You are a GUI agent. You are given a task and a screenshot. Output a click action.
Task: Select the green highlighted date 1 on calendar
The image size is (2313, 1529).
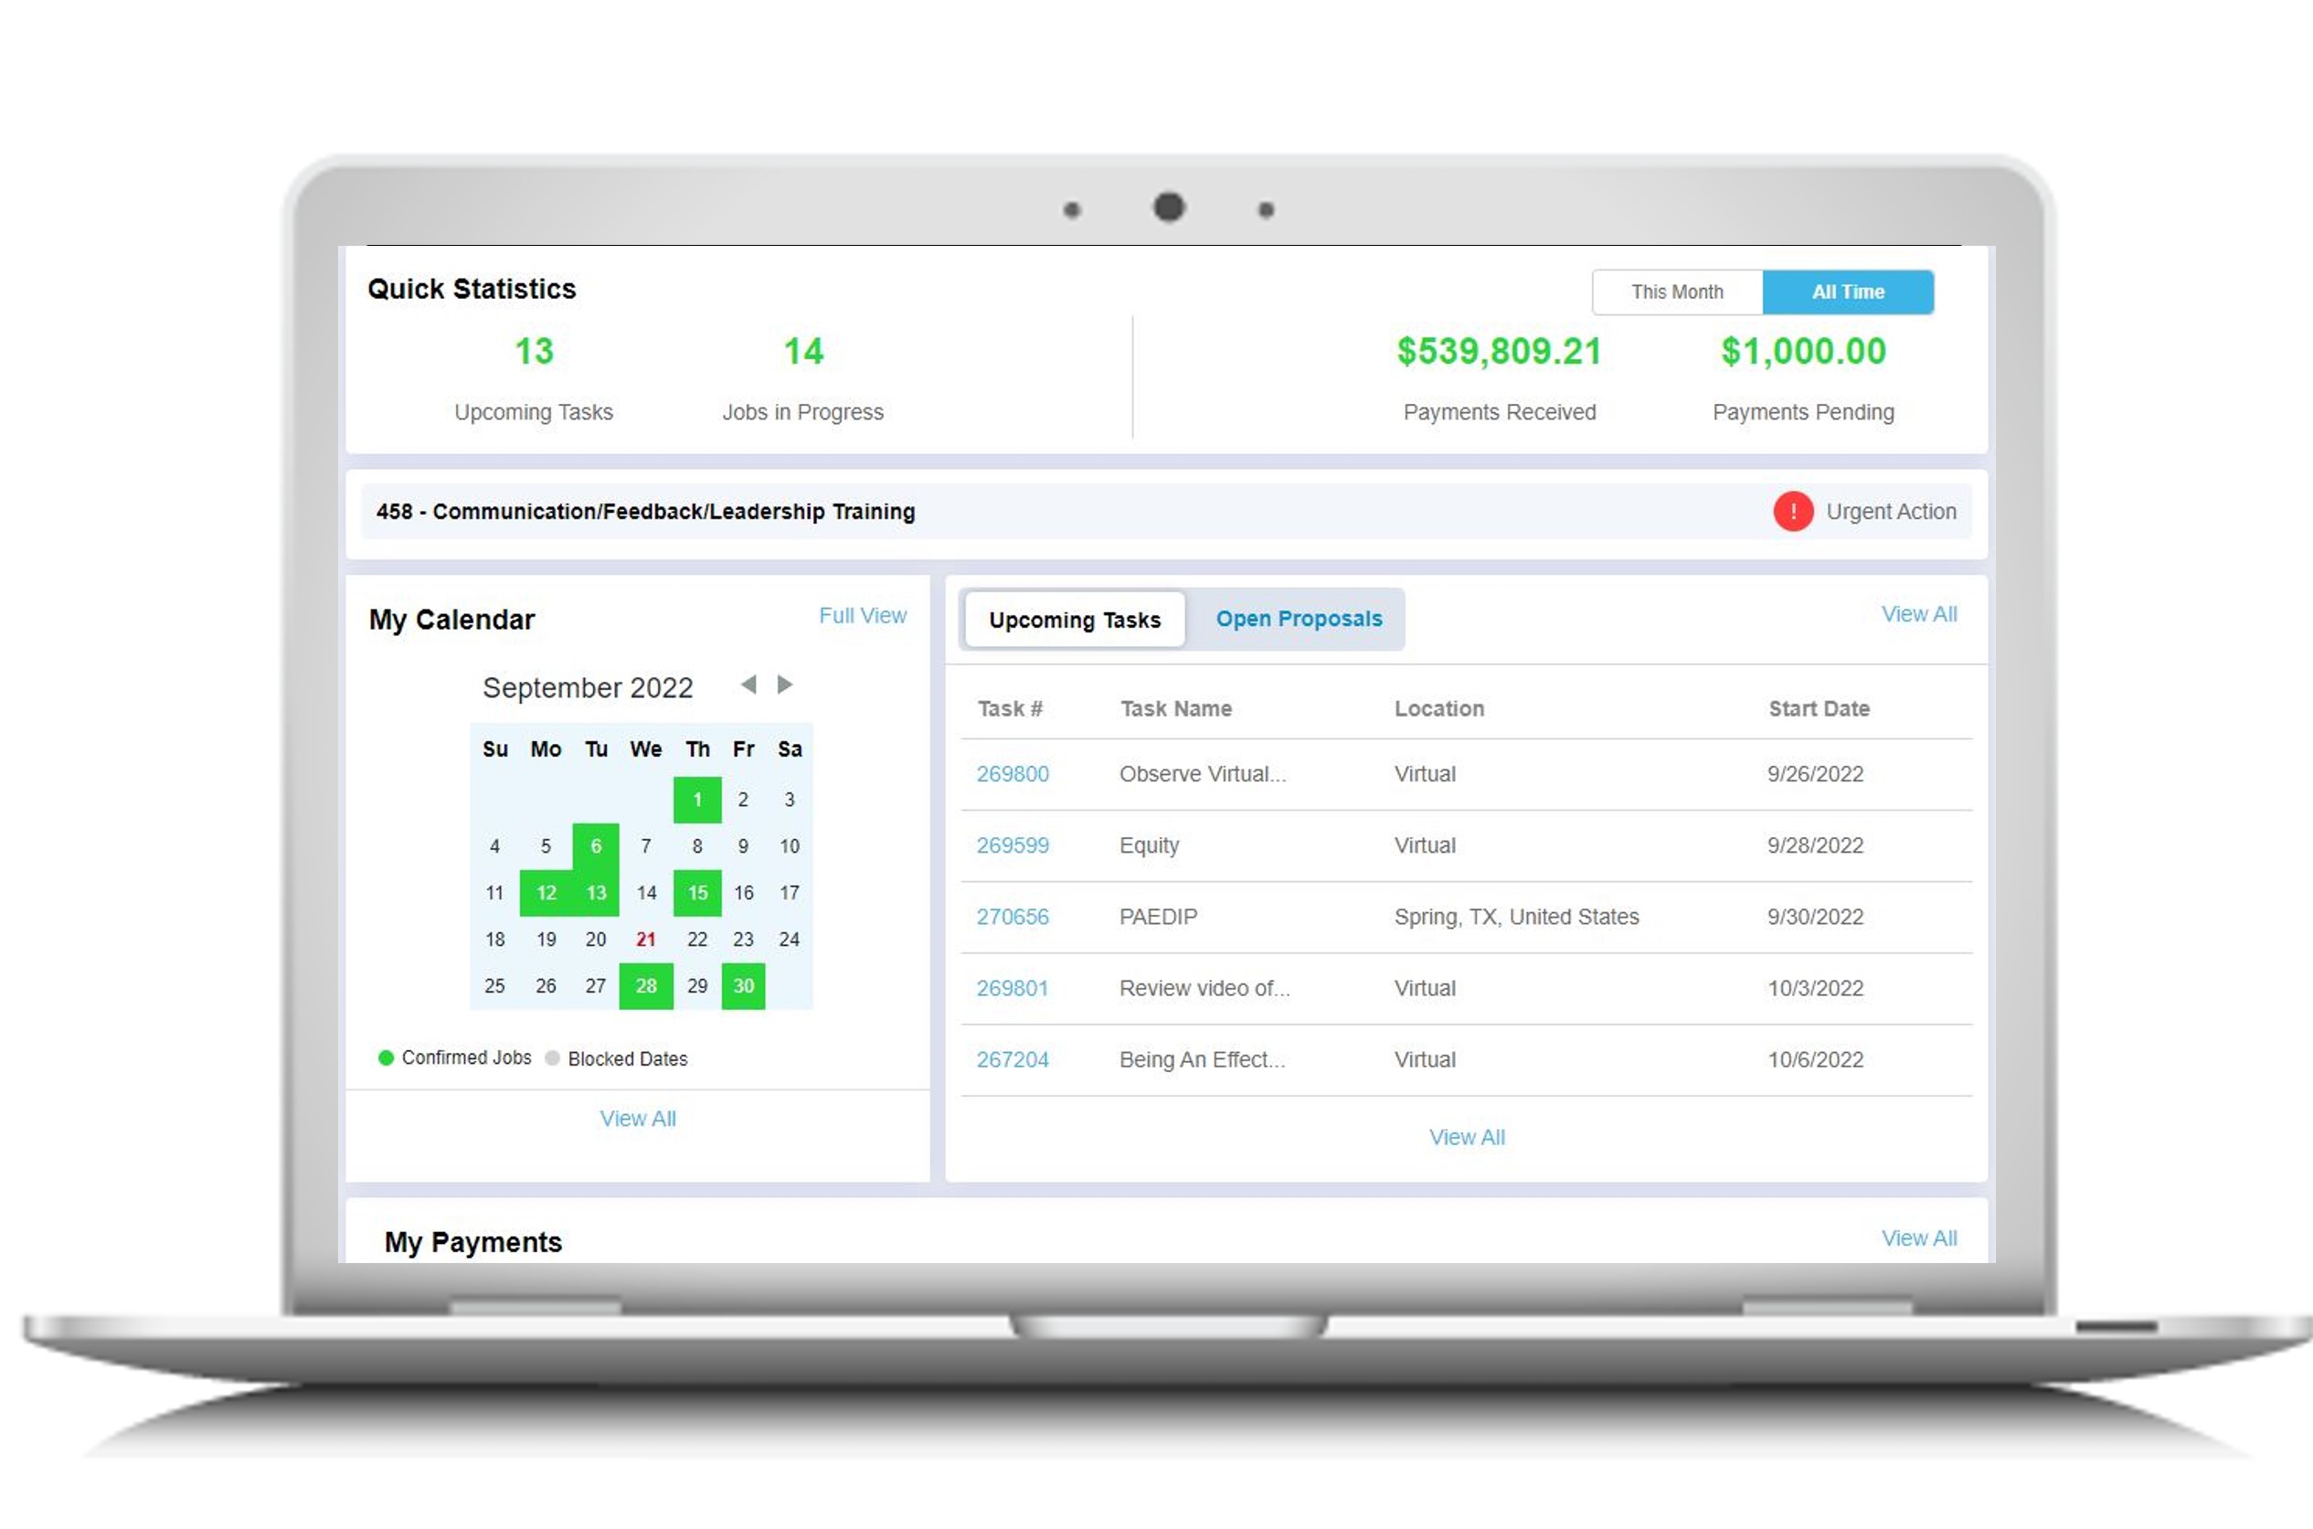coord(696,800)
